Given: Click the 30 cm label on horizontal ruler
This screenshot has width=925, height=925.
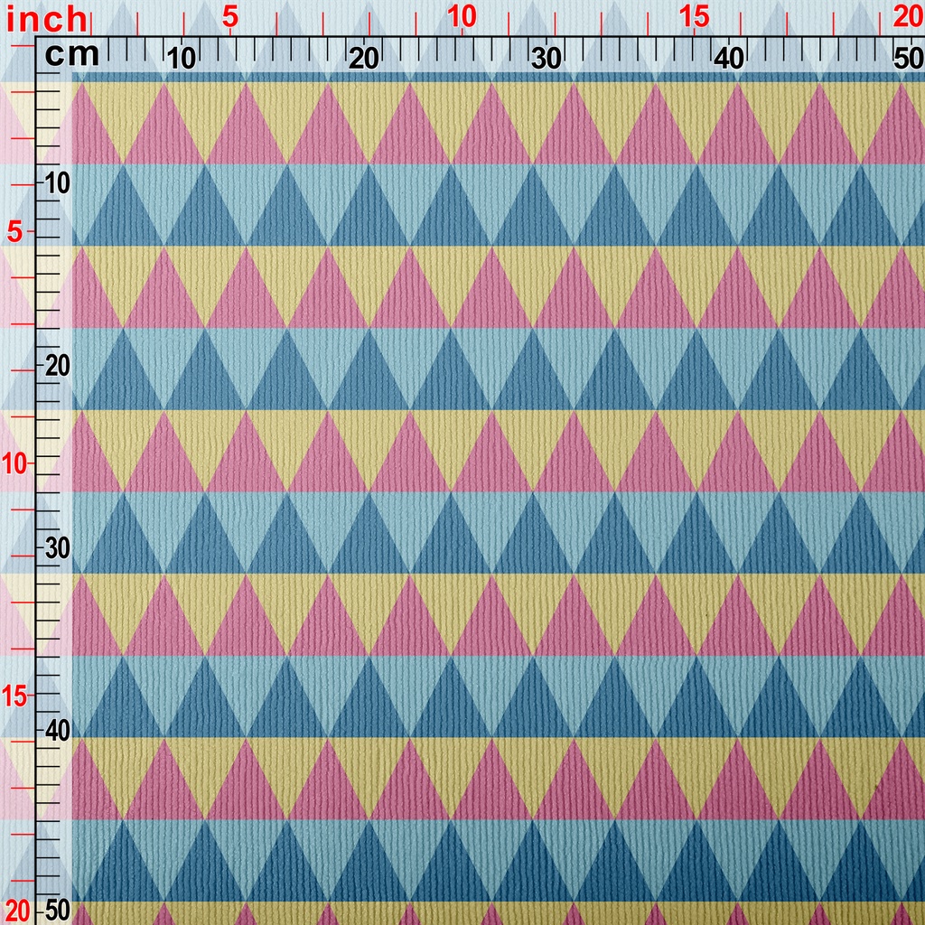Looking at the screenshot, I should pyautogui.click(x=547, y=59).
